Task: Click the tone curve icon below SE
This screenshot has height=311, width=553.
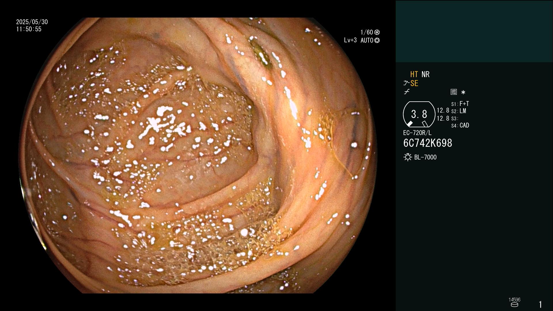Action: 407,92
